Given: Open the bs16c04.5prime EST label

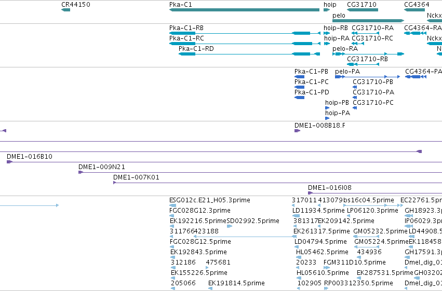Looking at the screenshot, I should 368,200.
